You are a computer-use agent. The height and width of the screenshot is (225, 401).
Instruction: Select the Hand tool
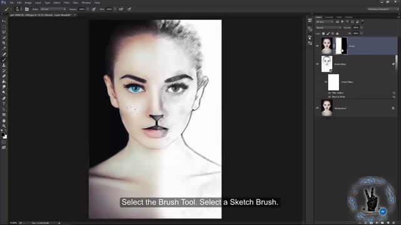4,121
